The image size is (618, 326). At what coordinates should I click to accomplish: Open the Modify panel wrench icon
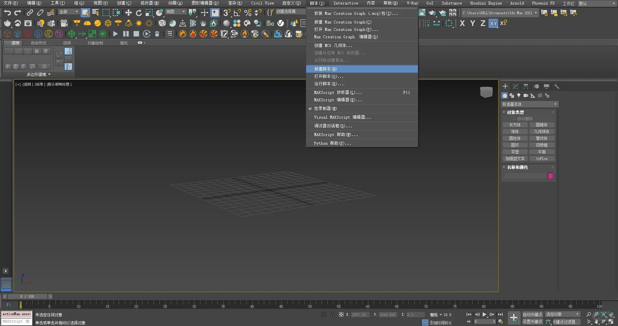556,86
